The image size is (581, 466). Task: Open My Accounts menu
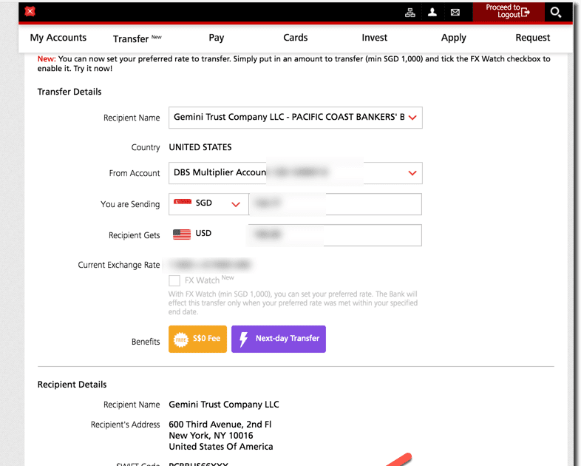click(58, 38)
